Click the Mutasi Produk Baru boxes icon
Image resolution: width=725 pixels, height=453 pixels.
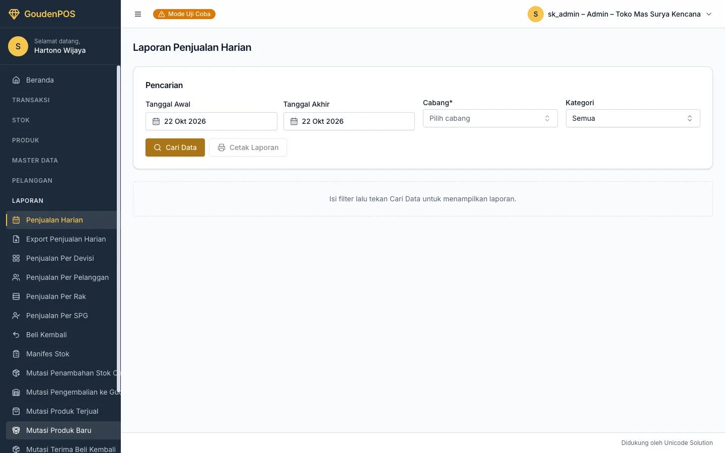point(16,430)
